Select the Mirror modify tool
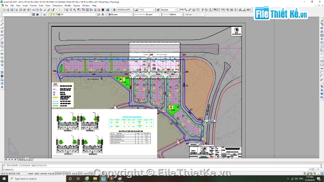 click(322, 28)
